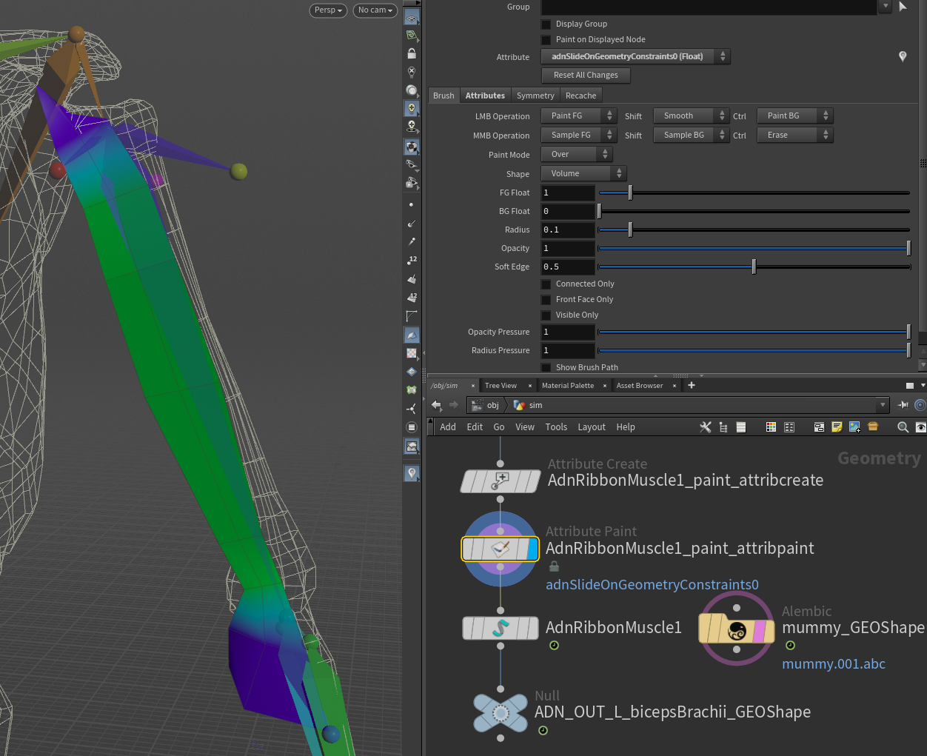Click the Soft Edge slider handle
Image resolution: width=927 pixels, height=756 pixels.
[754, 267]
